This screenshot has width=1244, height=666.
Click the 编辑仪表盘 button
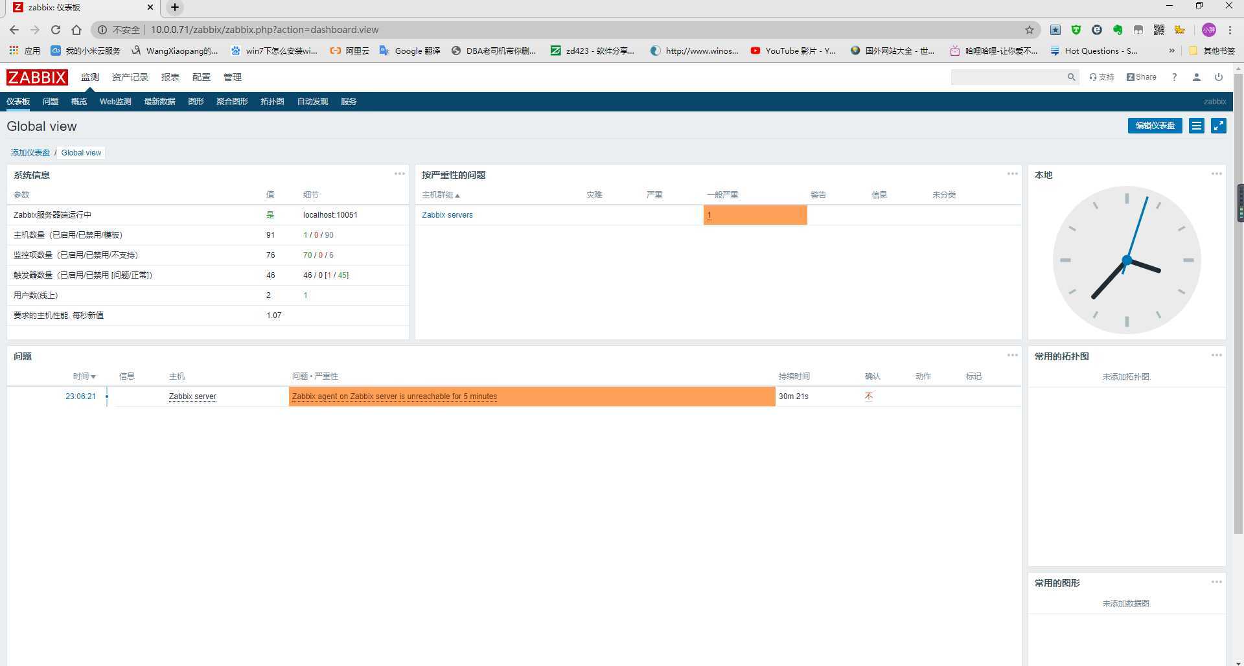click(1155, 126)
